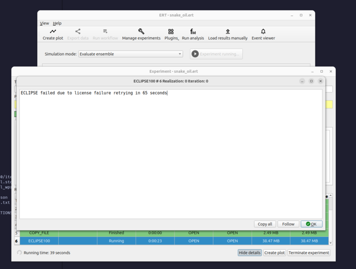
Task: Click the Experiment running play button
Action: coord(216,54)
